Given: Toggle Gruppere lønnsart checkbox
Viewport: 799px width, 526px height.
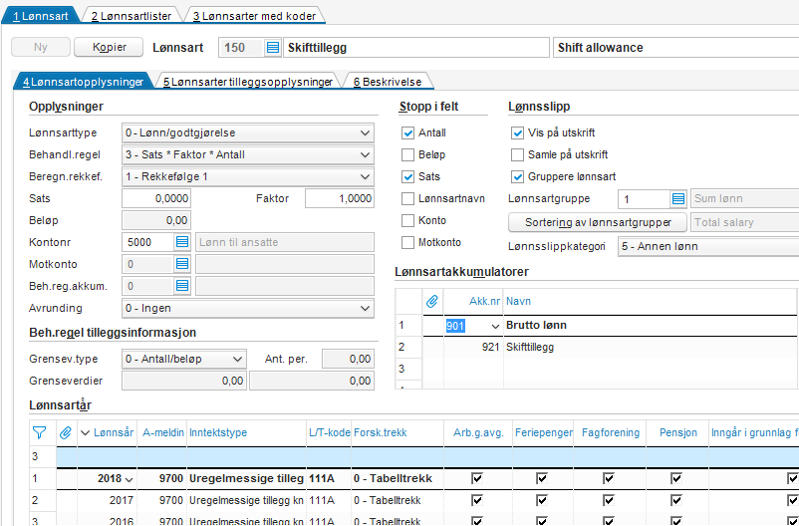Looking at the screenshot, I should coord(517,177).
